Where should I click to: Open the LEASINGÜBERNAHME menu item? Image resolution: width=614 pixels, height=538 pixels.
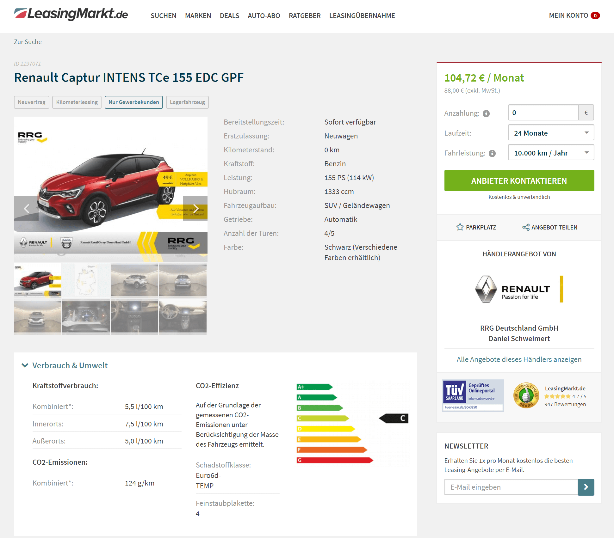pyautogui.click(x=362, y=15)
